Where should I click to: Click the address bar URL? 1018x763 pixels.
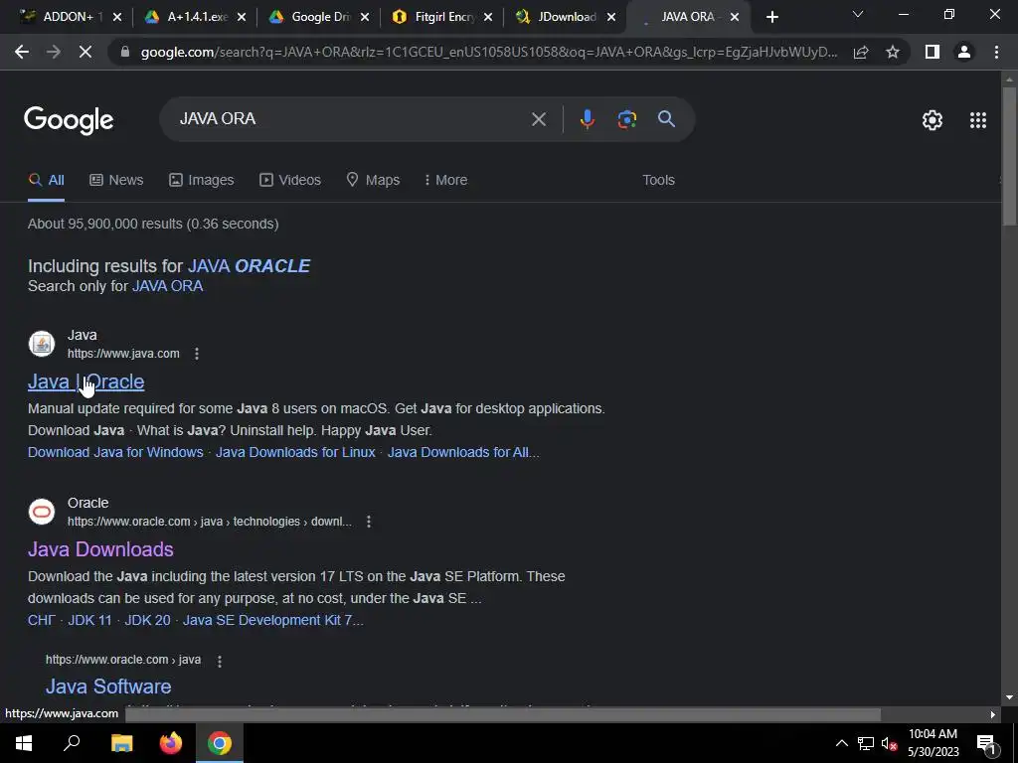(x=488, y=52)
